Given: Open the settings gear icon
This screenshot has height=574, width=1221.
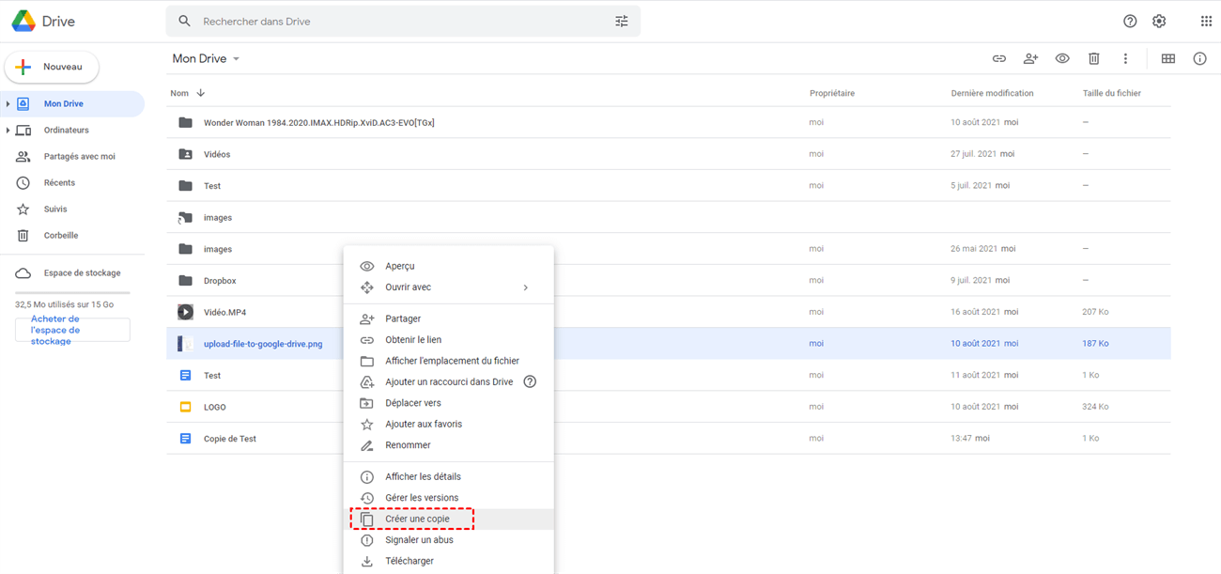Looking at the screenshot, I should point(1159,21).
